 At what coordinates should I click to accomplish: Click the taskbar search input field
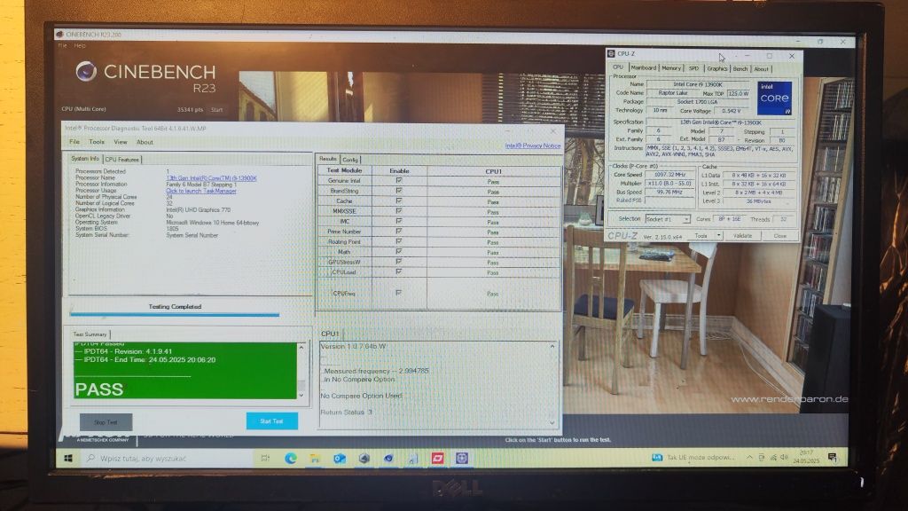click(x=168, y=459)
